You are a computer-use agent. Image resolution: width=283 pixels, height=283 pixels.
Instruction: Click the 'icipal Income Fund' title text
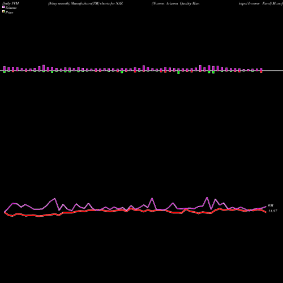[255, 3]
